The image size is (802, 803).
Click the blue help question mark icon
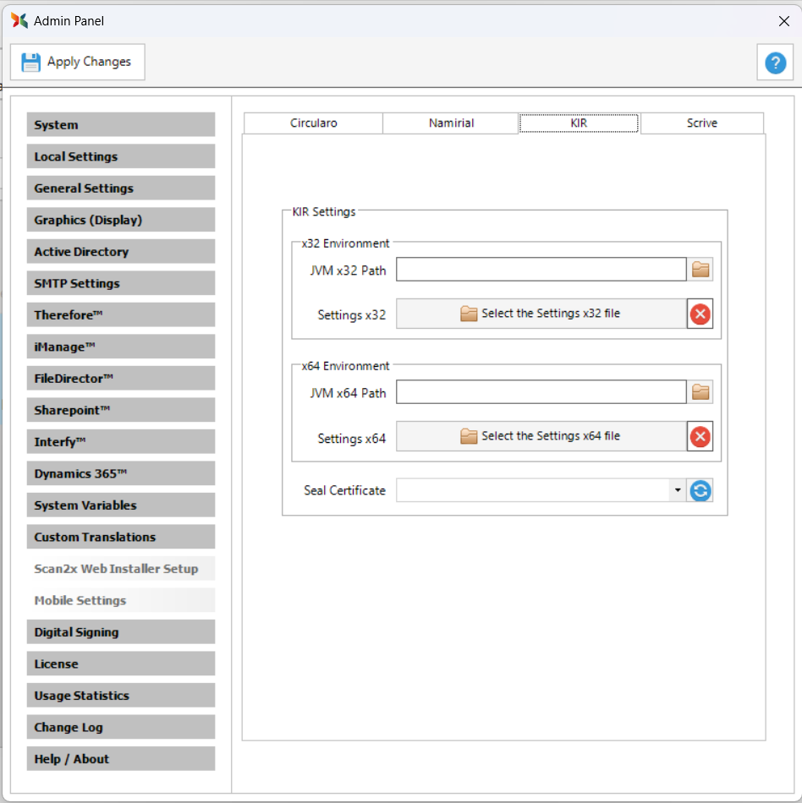[x=775, y=63]
